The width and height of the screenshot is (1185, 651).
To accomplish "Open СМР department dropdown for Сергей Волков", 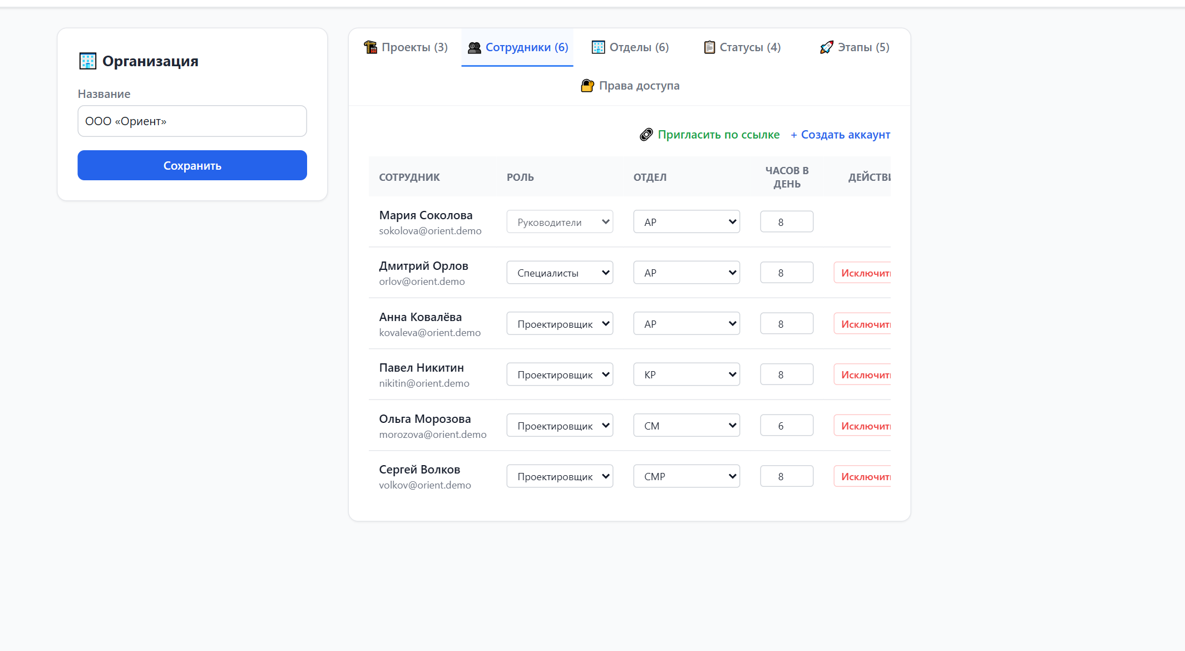I will pyautogui.click(x=687, y=476).
